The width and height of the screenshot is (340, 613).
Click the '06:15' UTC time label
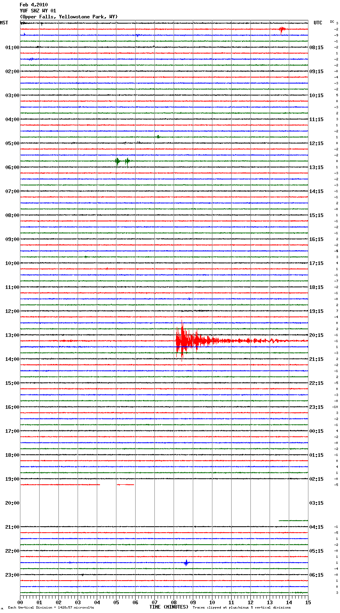click(316, 575)
